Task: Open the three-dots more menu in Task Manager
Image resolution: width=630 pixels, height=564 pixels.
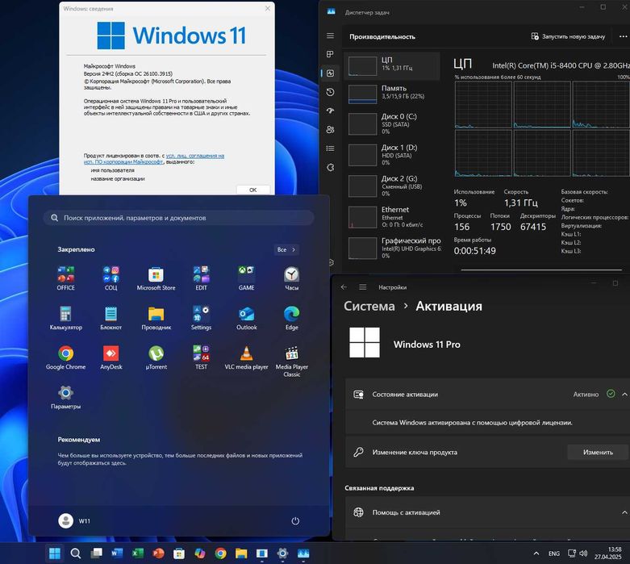Action: coord(623,36)
